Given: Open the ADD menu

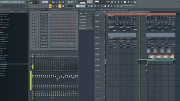Looking at the screenshot, I should coord(3,2).
